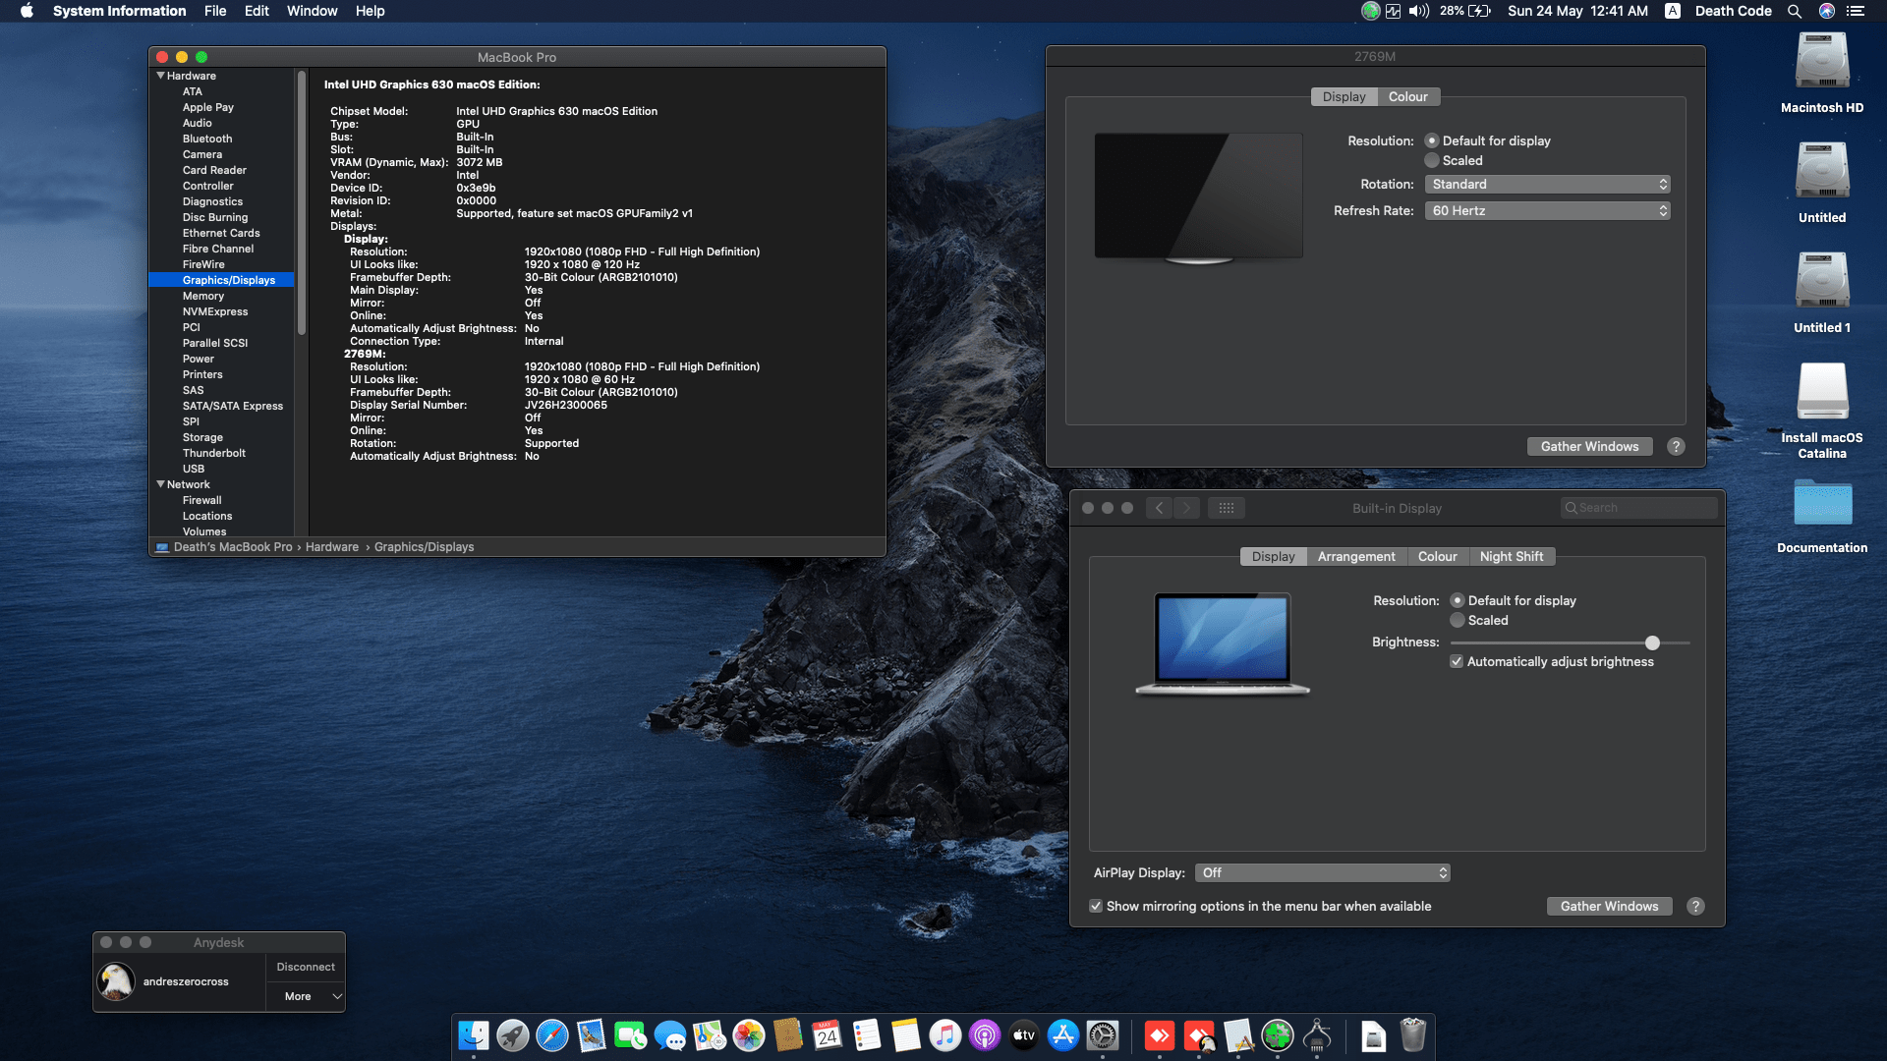Screen dimensions: 1887x1061
Task: Open System Preferences from the Dock
Action: (1103, 1035)
